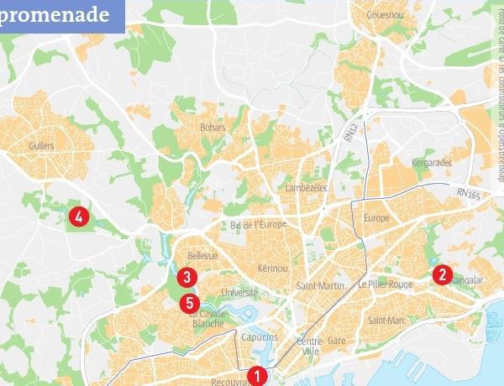The height and width of the screenshot is (386, 504).
Task: Select red marker number 3 near Bellevue
Action: 187,278
